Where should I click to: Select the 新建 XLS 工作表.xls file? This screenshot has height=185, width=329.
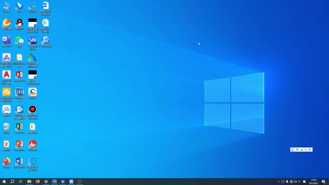click(x=45, y=26)
